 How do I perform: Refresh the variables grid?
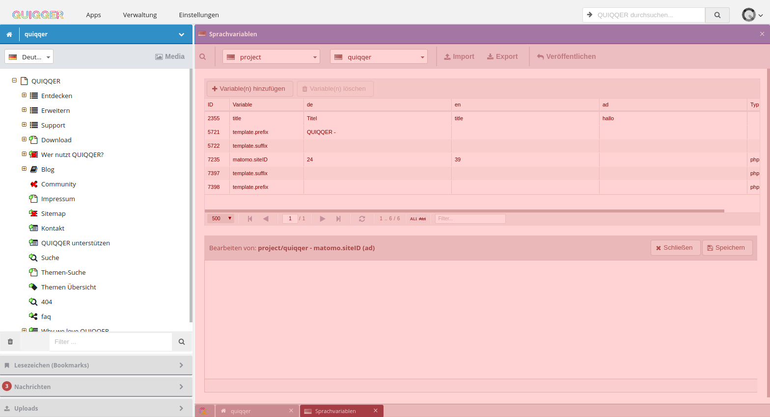pos(362,219)
